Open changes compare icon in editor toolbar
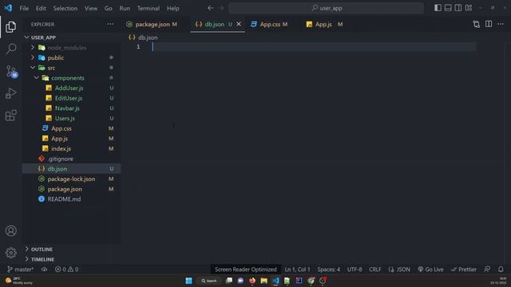 477,24
